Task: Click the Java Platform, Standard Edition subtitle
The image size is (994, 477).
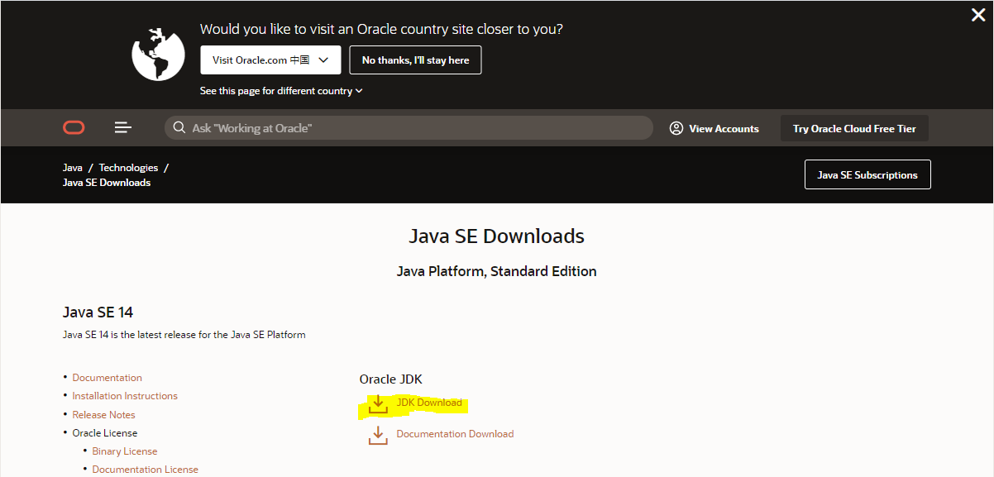Action: tap(497, 271)
